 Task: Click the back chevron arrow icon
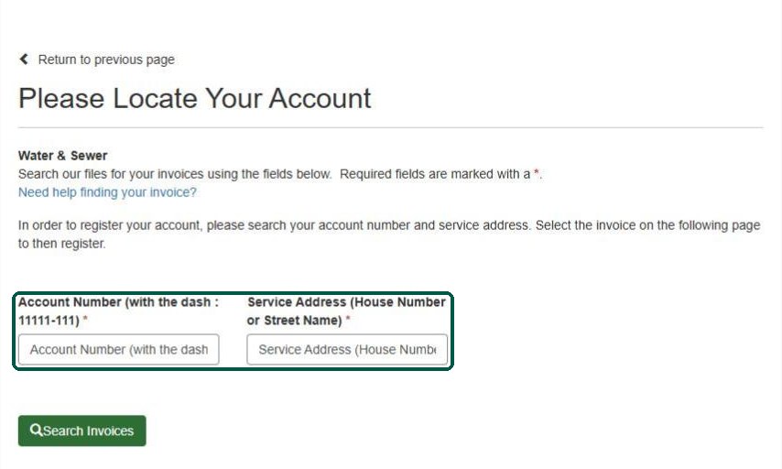24,60
